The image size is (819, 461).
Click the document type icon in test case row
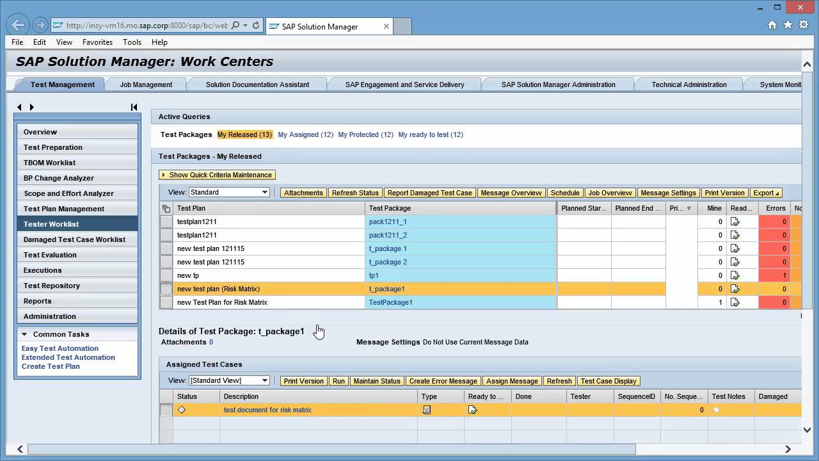[x=427, y=410]
